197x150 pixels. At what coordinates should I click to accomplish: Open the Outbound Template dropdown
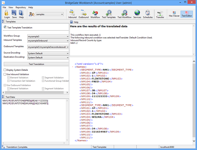pos(48,47)
